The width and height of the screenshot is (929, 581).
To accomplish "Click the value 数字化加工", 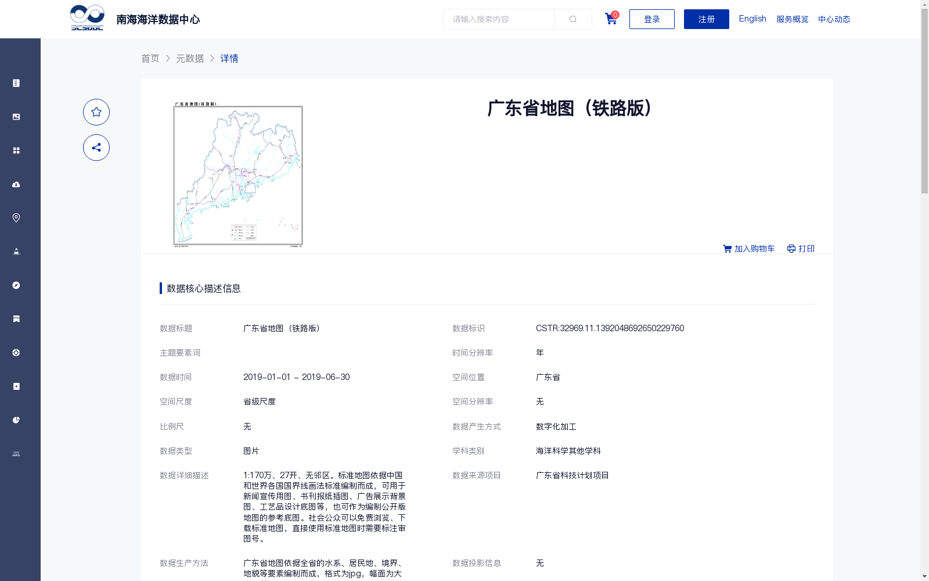I will point(556,426).
